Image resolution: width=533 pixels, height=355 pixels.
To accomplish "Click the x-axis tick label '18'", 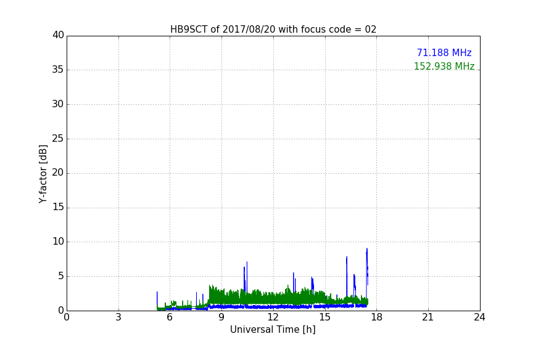I will pyautogui.click(x=377, y=317).
